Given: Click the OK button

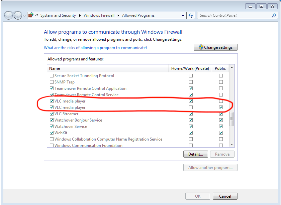Looking at the screenshot, I should coord(198,196).
